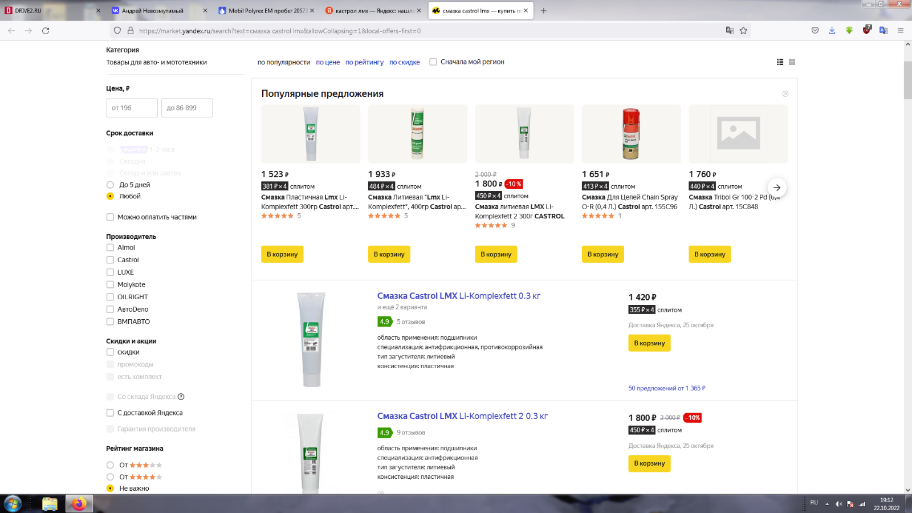The height and width of the screenshot is (513, 912).
Task: Select the three-star shop rating radio
Action: [110, 465]
